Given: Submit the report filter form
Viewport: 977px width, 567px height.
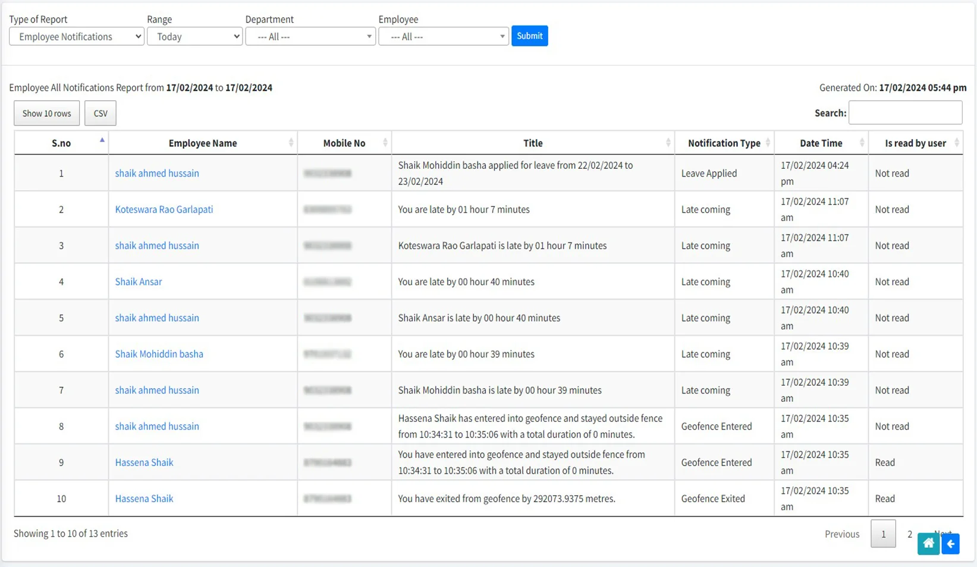Looking at the screenshot, I should pyautogui.click(x=529, y=36).
